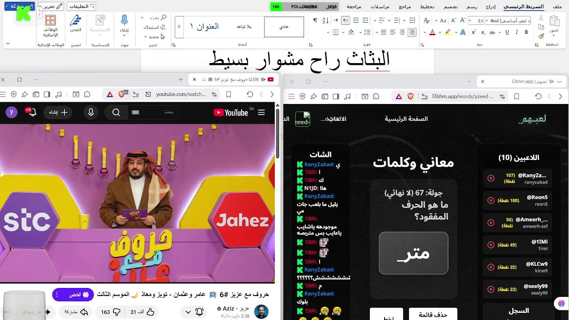Click YouTube voice search microphone
This screenshot has width=569, height=320.
click(91, 112)
